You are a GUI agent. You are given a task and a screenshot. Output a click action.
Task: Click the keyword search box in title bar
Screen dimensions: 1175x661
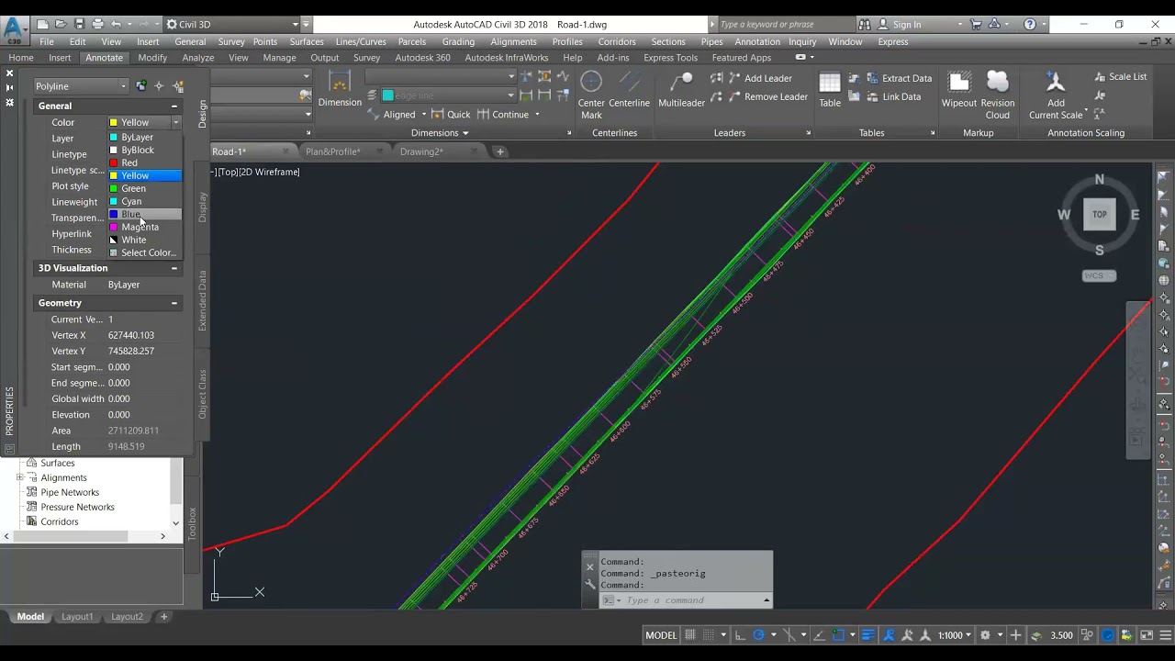pyautogui.click(x=784, y=25)
